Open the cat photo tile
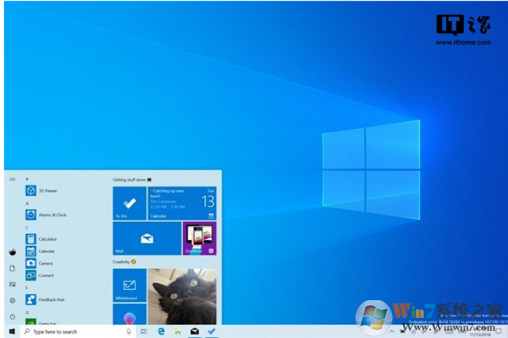Viewport: 508px width, 338px height. pos(181,296)
